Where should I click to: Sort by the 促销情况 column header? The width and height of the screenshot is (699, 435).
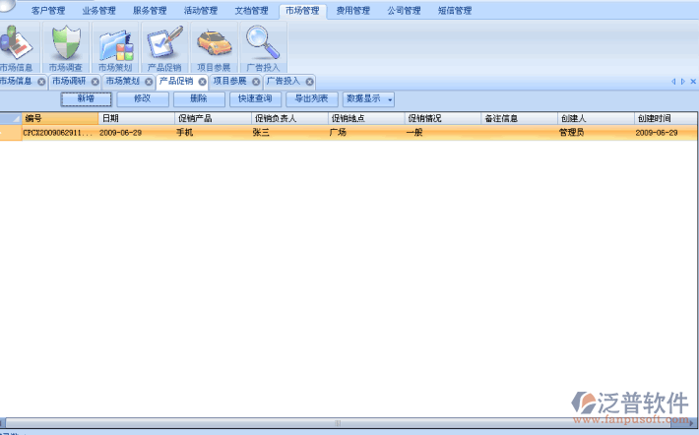click(x=443, y=118)
